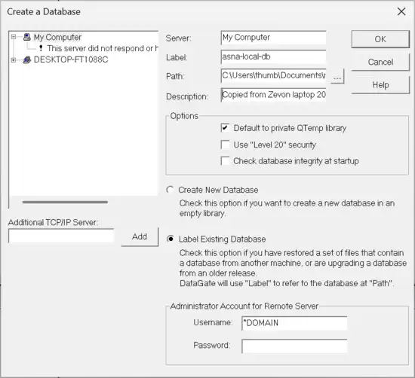Click the My Computer server icon in tree
Image resolution: width=415 pixels, height=378 pixels.
26,37
